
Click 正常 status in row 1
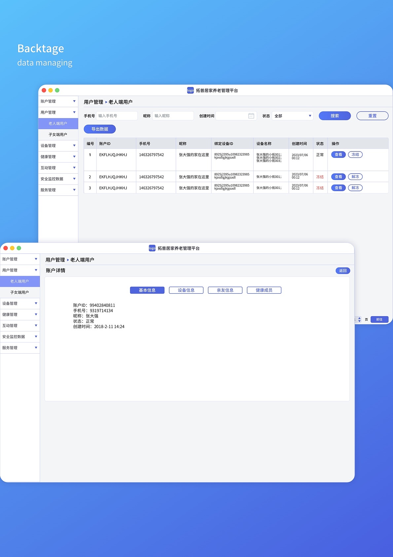320,155
